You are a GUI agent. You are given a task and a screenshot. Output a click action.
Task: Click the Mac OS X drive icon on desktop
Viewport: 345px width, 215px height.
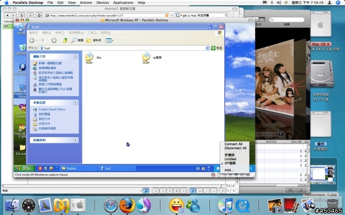click(x=321, y=25)
